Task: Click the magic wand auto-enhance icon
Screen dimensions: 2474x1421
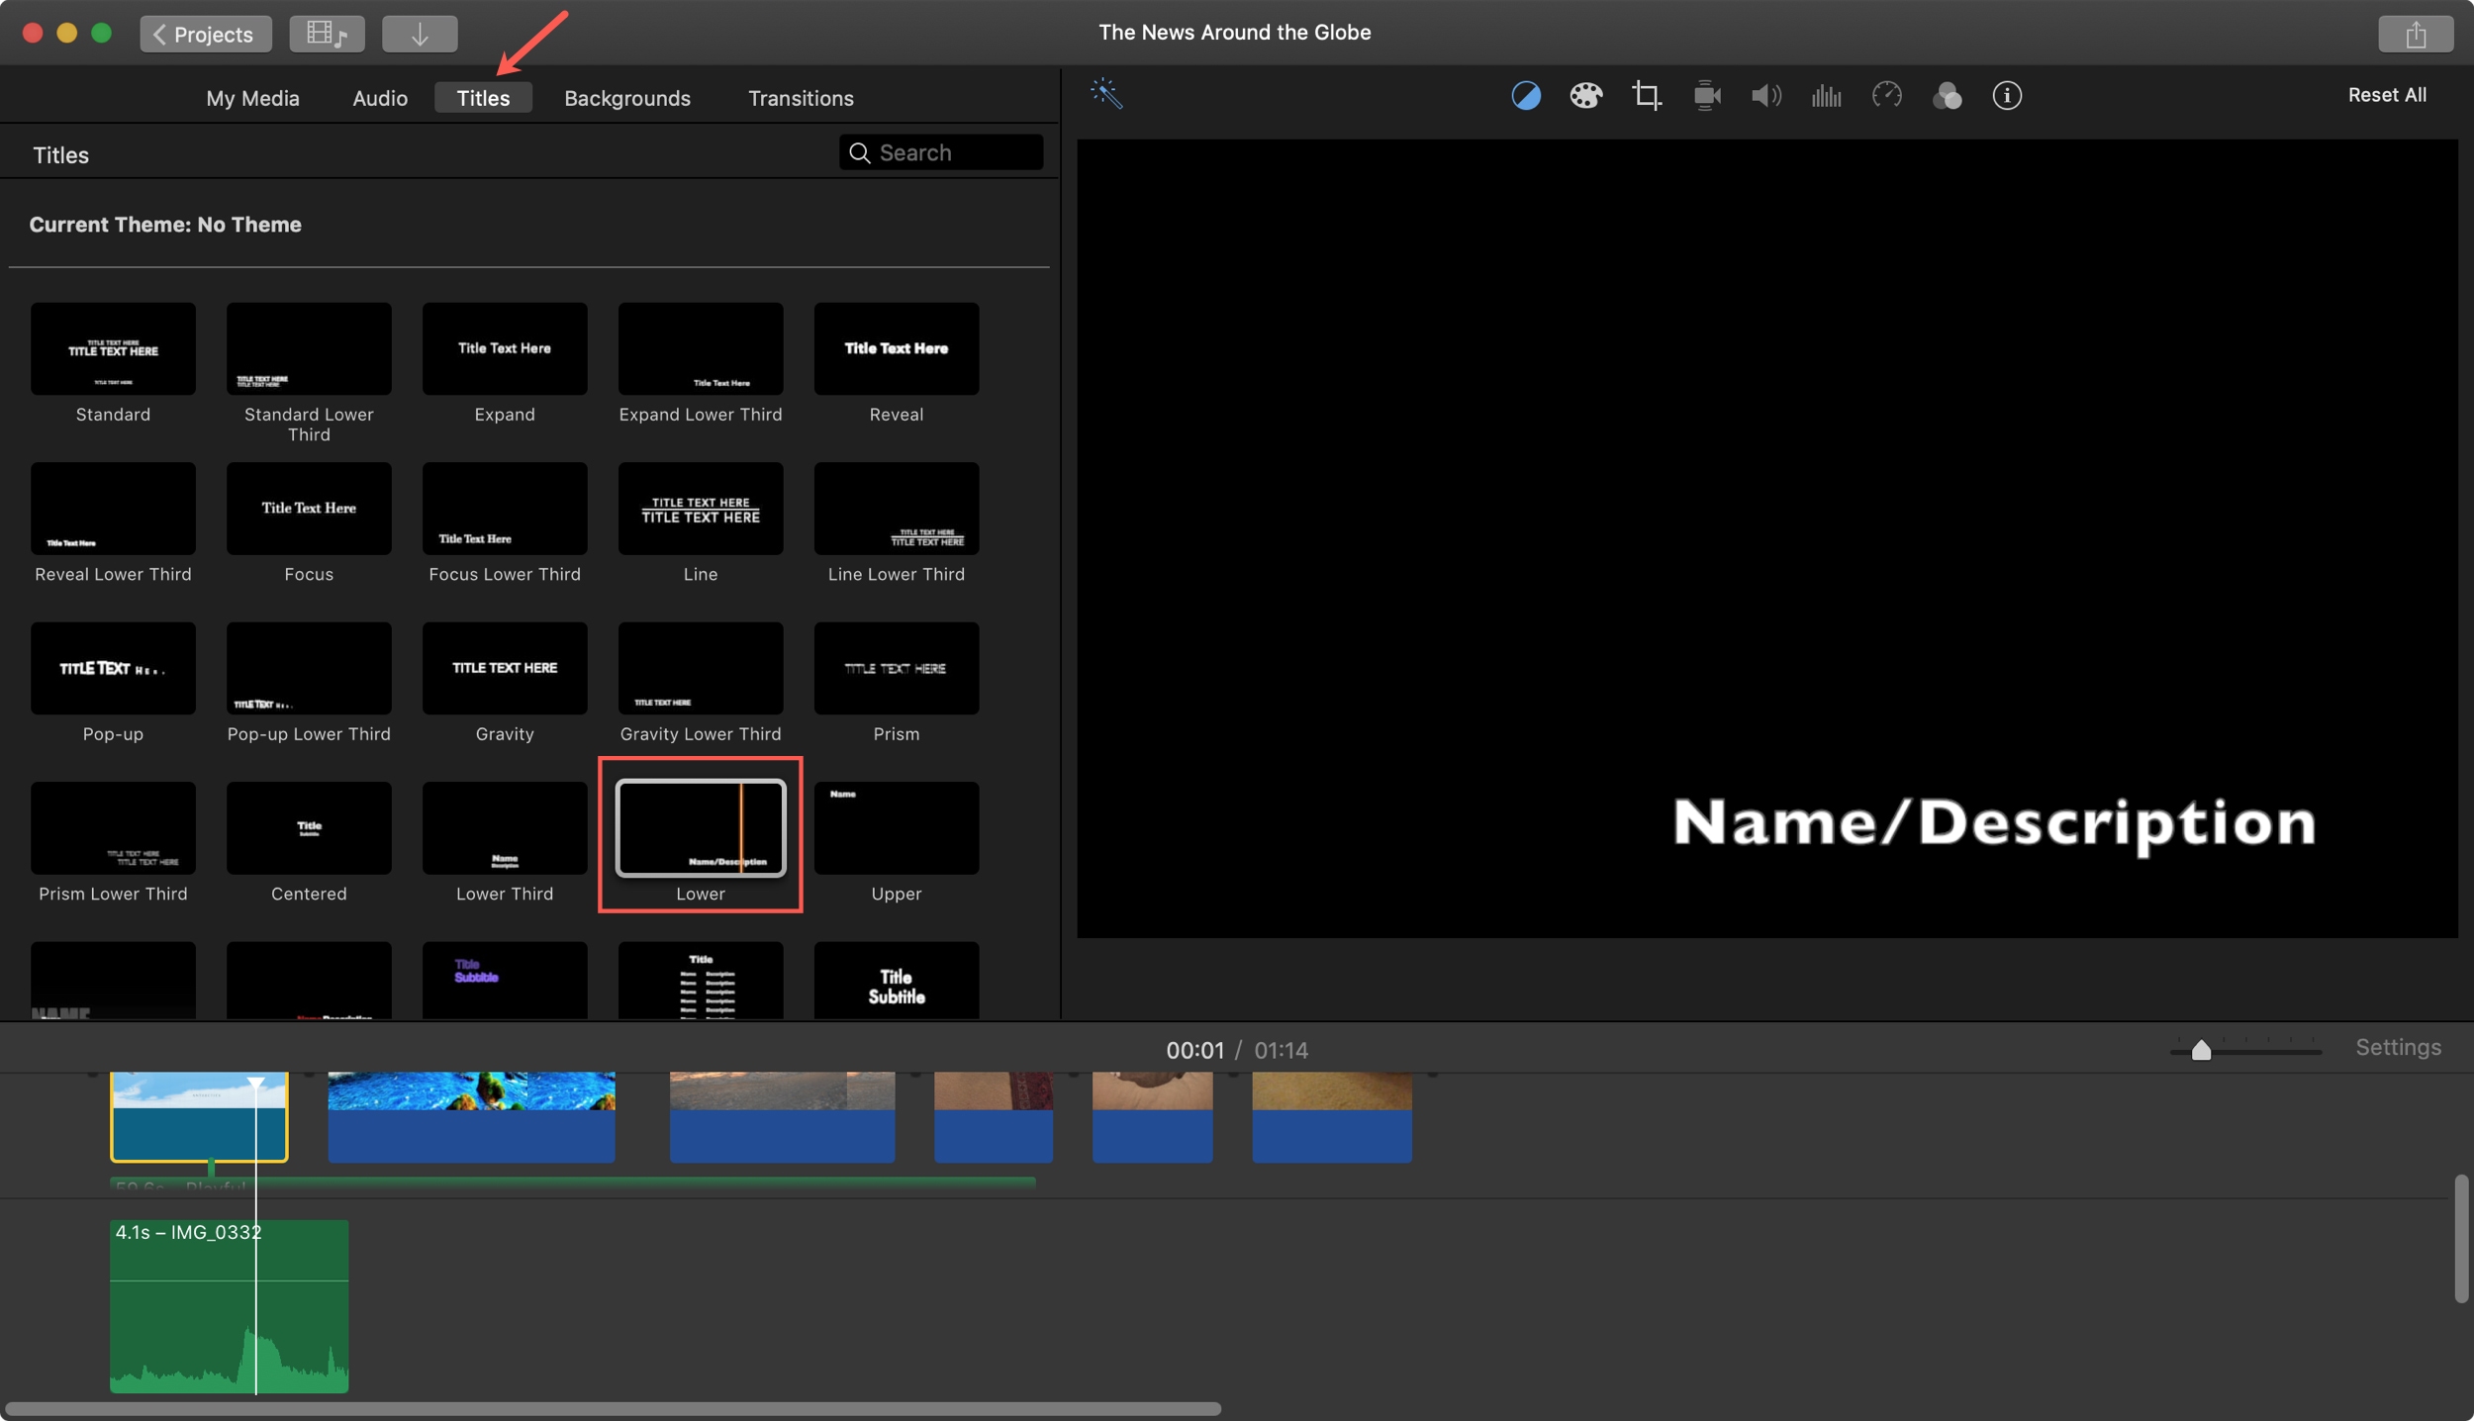Action: (x=1105, y=94)
